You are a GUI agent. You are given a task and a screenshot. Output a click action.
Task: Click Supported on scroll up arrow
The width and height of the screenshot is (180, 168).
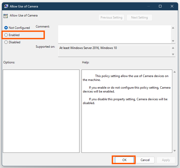[173, 48]
